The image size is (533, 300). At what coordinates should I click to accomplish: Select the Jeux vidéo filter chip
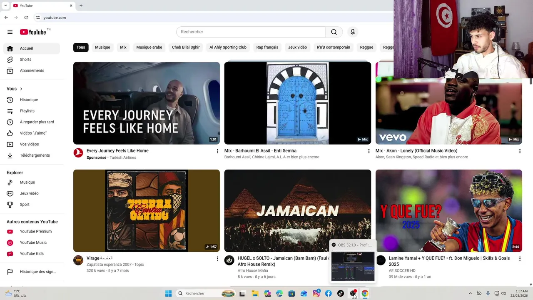pos(297,47)
